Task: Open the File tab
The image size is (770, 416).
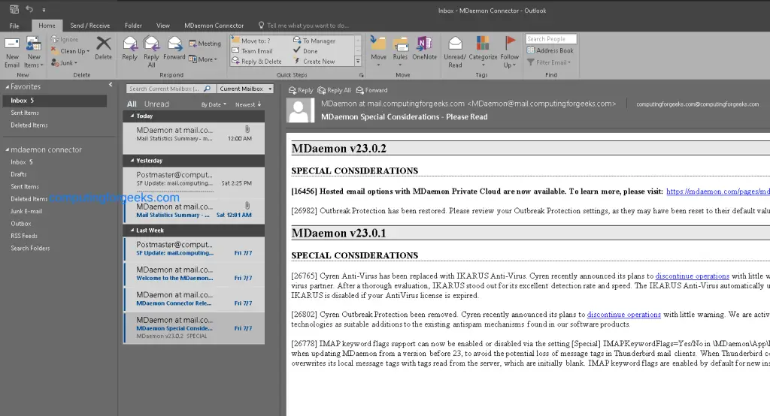Action: 14,26
